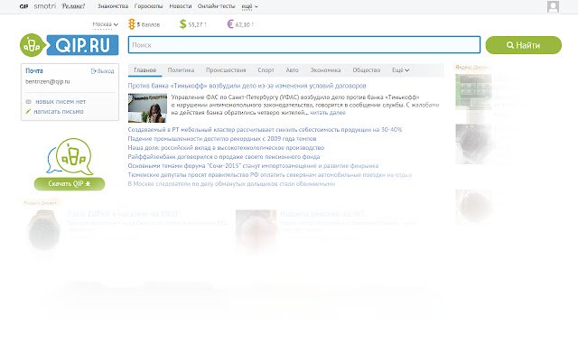Click the 5 баллов traffic text
This screenshot has width=578, height=361.
point(148,24)
